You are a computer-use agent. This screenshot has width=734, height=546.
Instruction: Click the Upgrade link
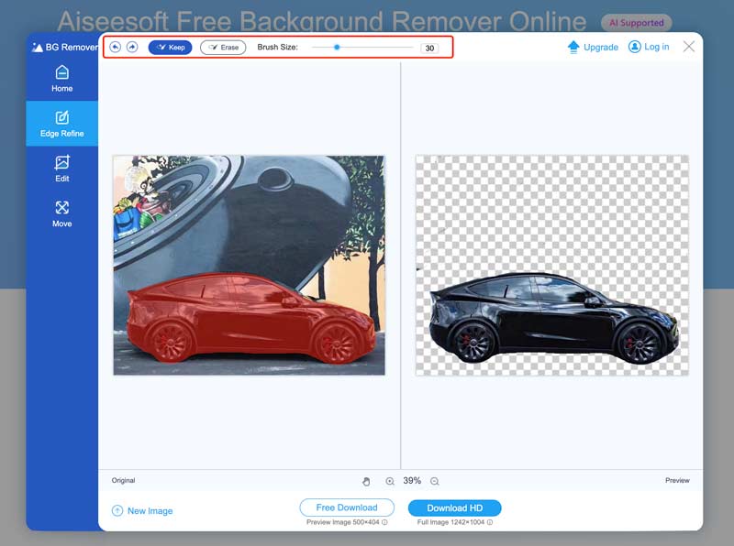593,47
